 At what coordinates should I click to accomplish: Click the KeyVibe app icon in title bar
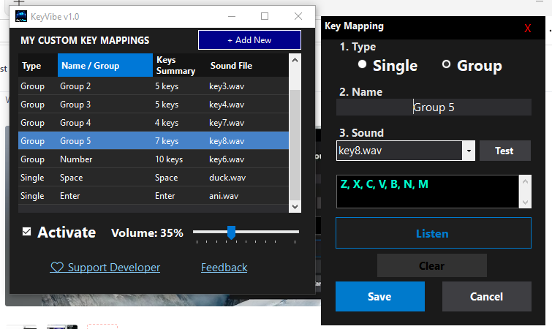[x=21, y=16]
